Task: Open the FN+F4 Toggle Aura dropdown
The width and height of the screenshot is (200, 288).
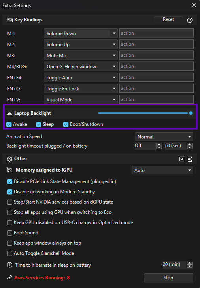Action: click(x=81, y=77)
